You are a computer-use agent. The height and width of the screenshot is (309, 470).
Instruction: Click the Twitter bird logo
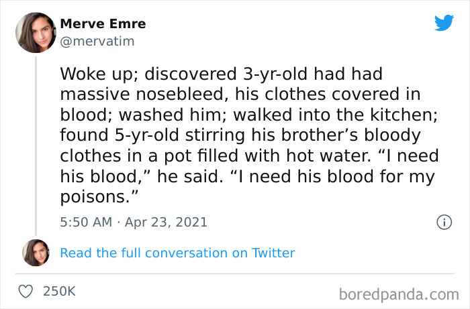(444, 23)
